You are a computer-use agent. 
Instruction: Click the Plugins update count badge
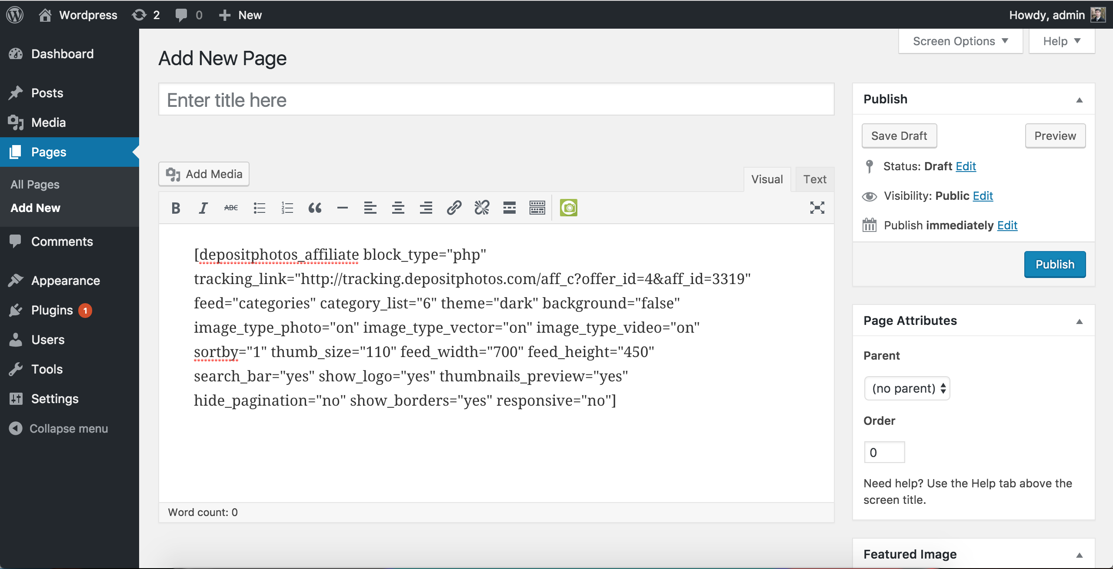[85, 310]
